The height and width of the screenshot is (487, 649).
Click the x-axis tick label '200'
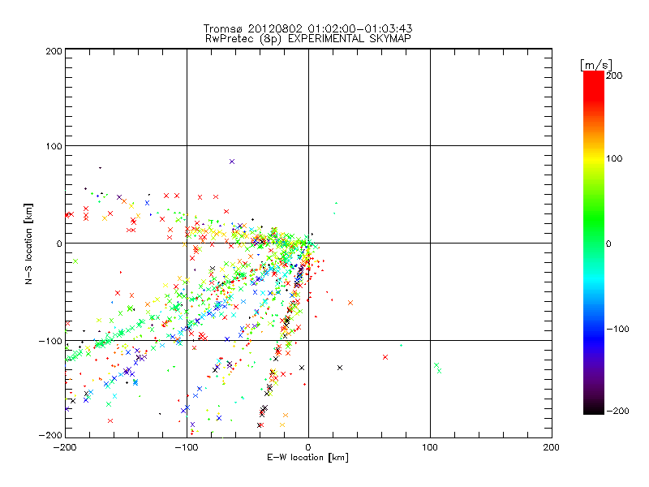tap(552, 447)
